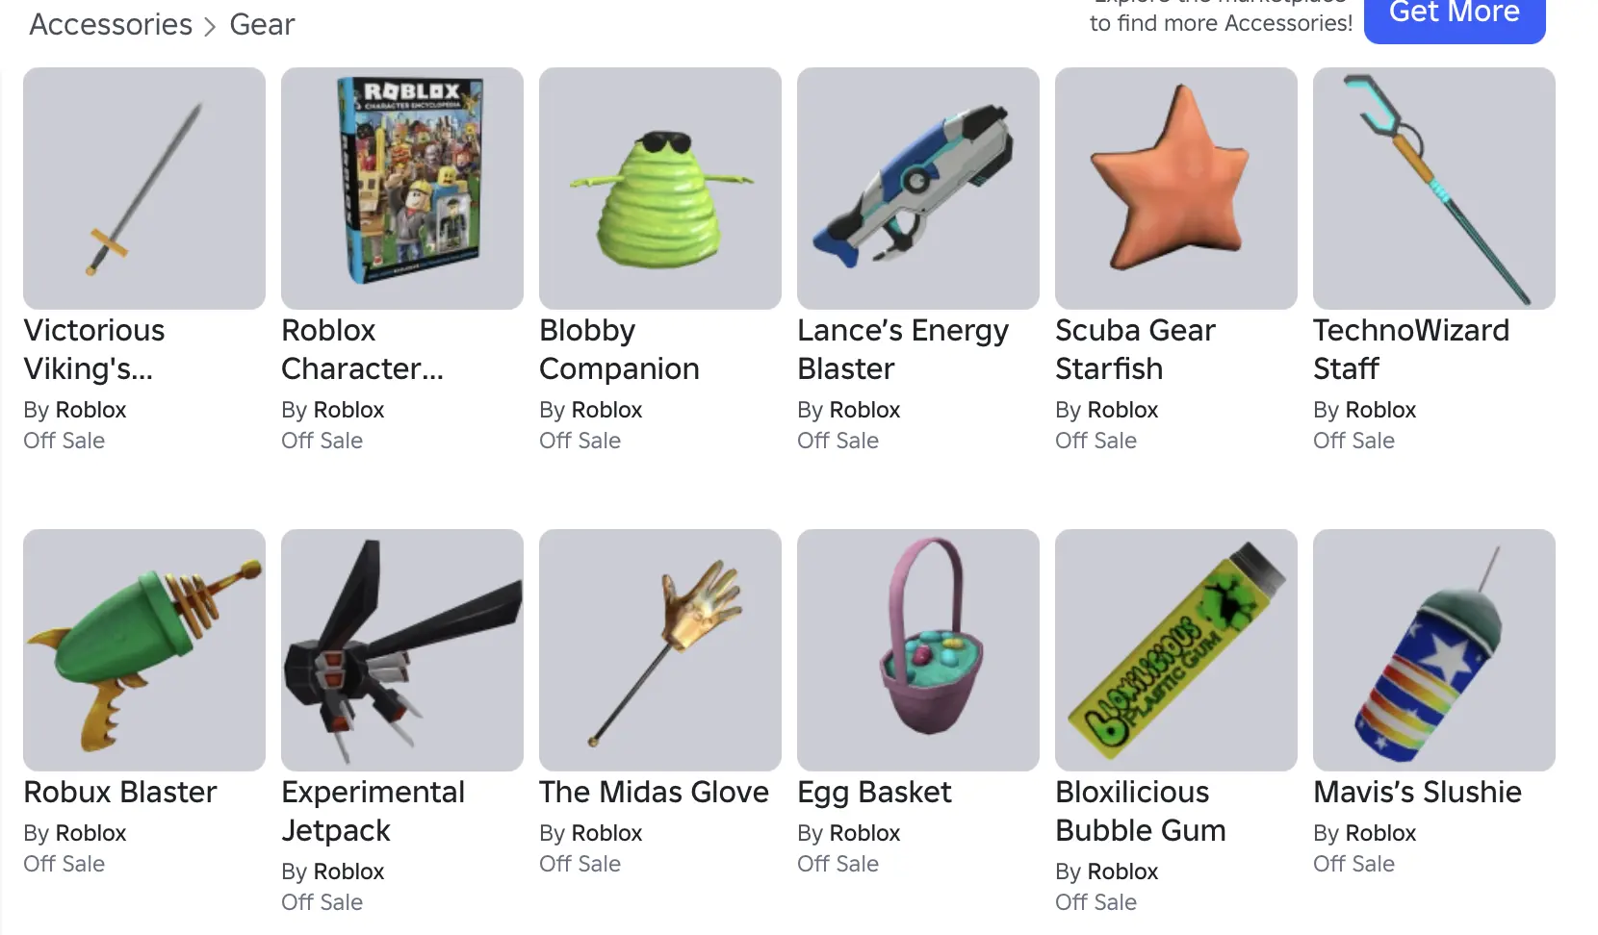
Task: Open the purple Egg Basket image
Action: [x=918, y=650]
